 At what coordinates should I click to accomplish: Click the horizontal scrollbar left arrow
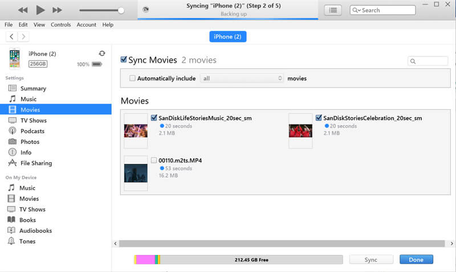click(x=116, y=244)
